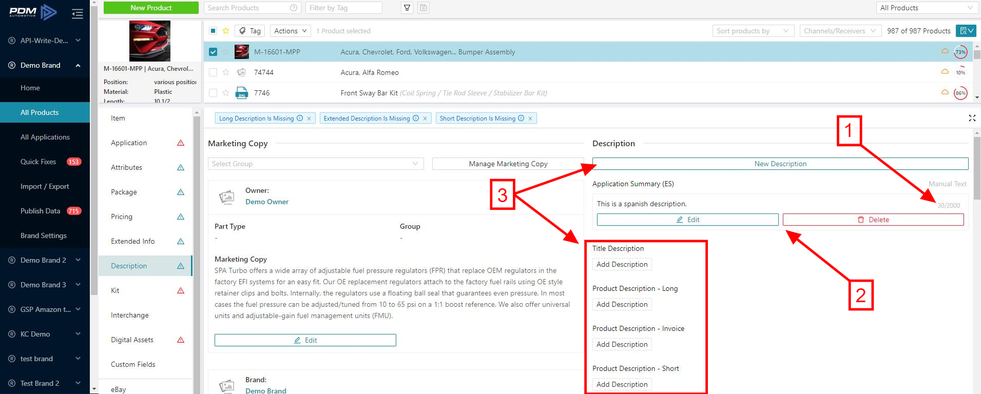Uncheck the M-16601-MPP product checkbox

213,52
